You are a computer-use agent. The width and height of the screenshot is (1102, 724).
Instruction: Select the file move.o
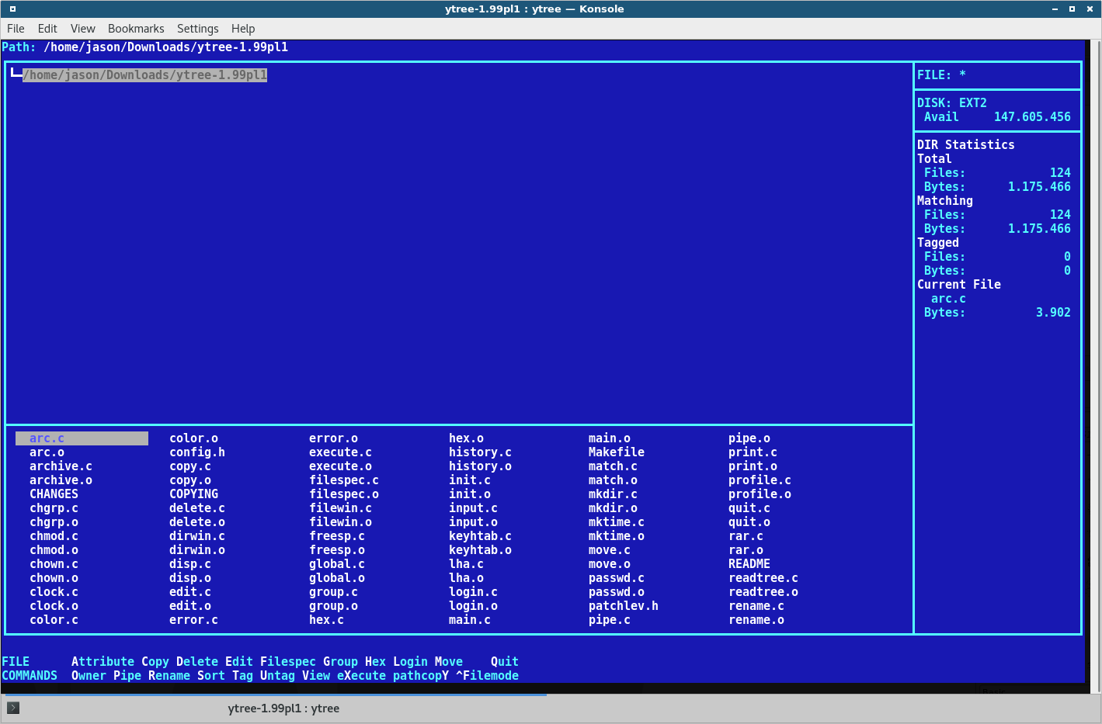[x=610, y=564]
